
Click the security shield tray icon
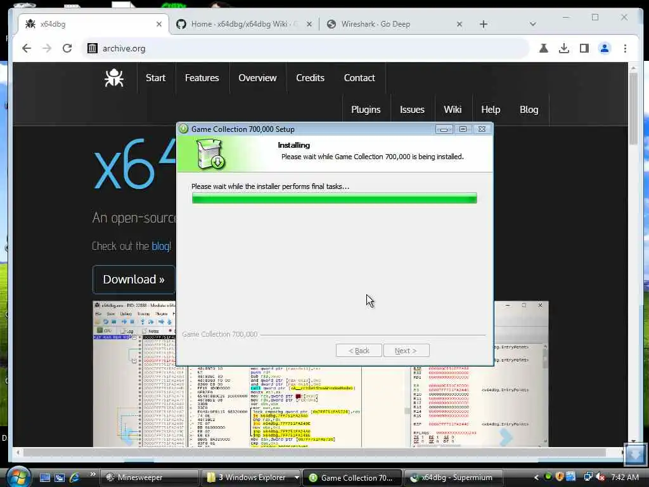[x=560, y=477]
